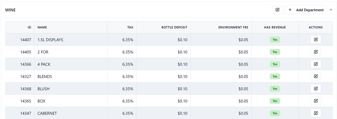Click the edit icon for 1.5L DISPLAYS row
The width and height of the screenshot is (337, 119).
click(x=315, y=40)
